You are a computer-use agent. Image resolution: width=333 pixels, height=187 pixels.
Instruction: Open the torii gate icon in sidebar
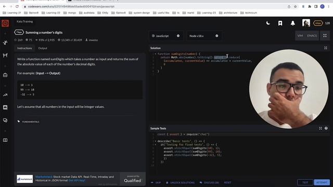point(5,56)
